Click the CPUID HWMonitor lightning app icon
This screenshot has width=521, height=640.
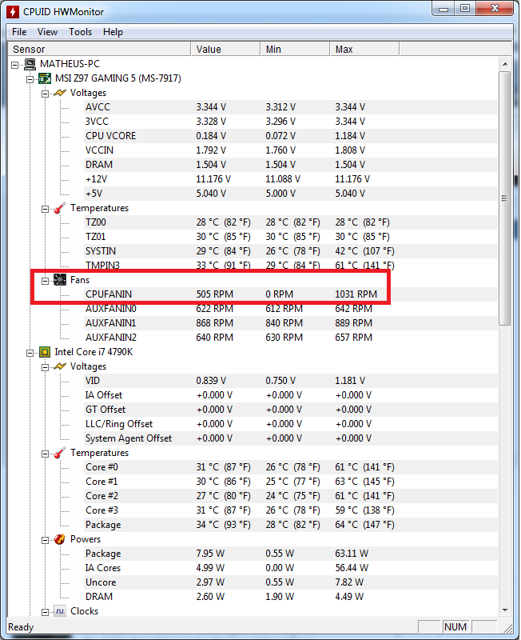(13, 12)
